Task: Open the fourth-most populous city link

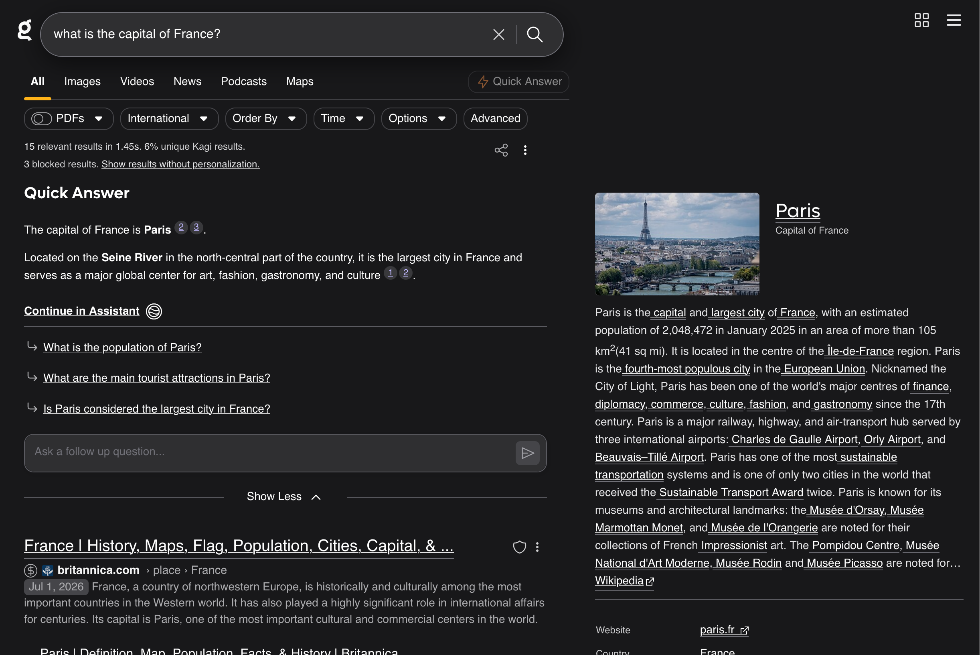Action: (686, 369)
